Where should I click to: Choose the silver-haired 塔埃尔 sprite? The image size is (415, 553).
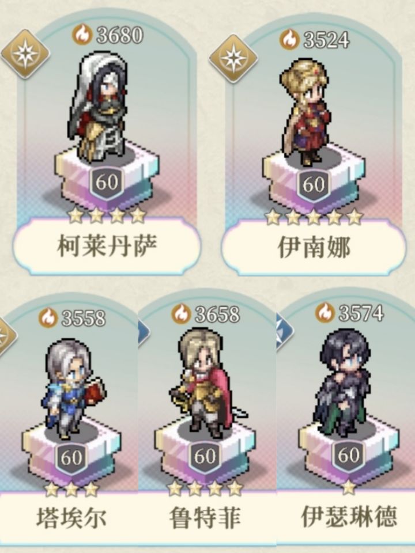[x=74, y=389]
